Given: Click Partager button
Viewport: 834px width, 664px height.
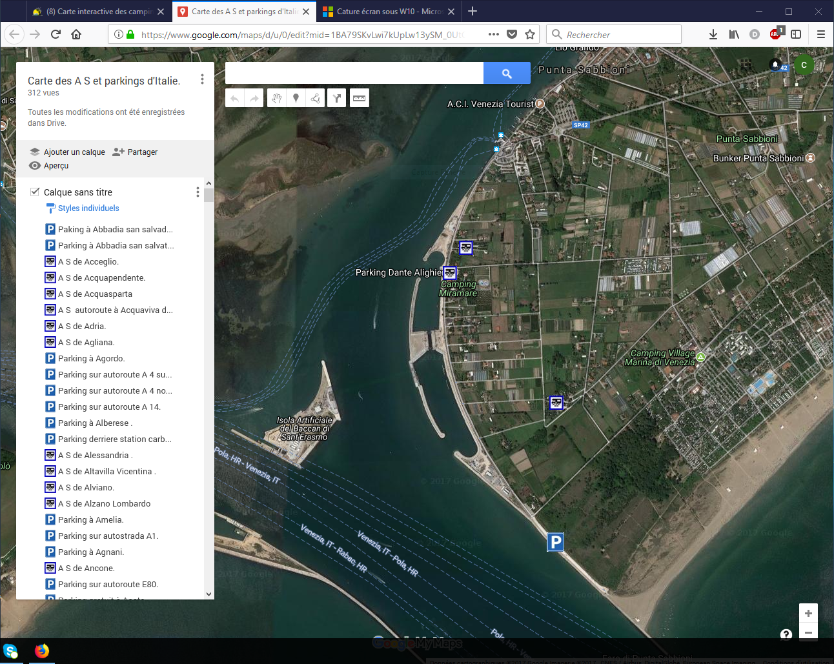Looking at the screenshot, I should [135, 152].
